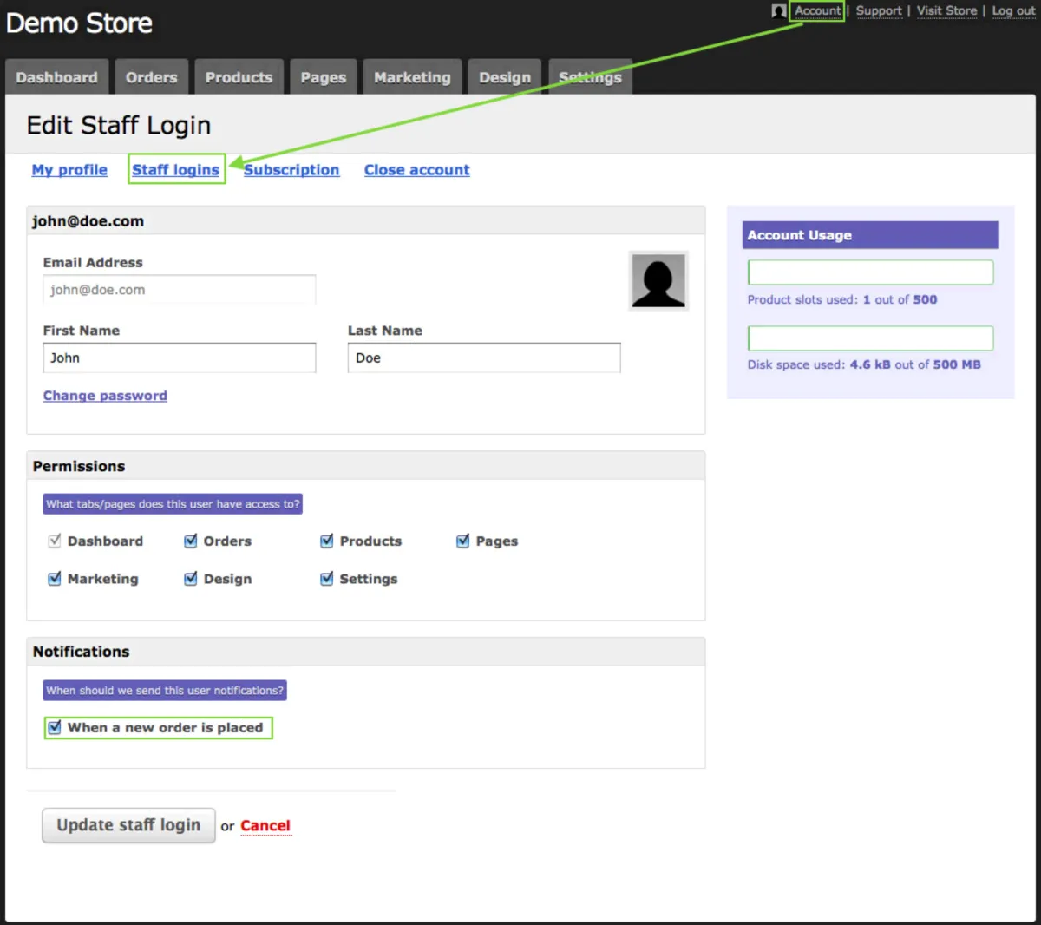Go to the Marketing tab

(x=412, y=77)
